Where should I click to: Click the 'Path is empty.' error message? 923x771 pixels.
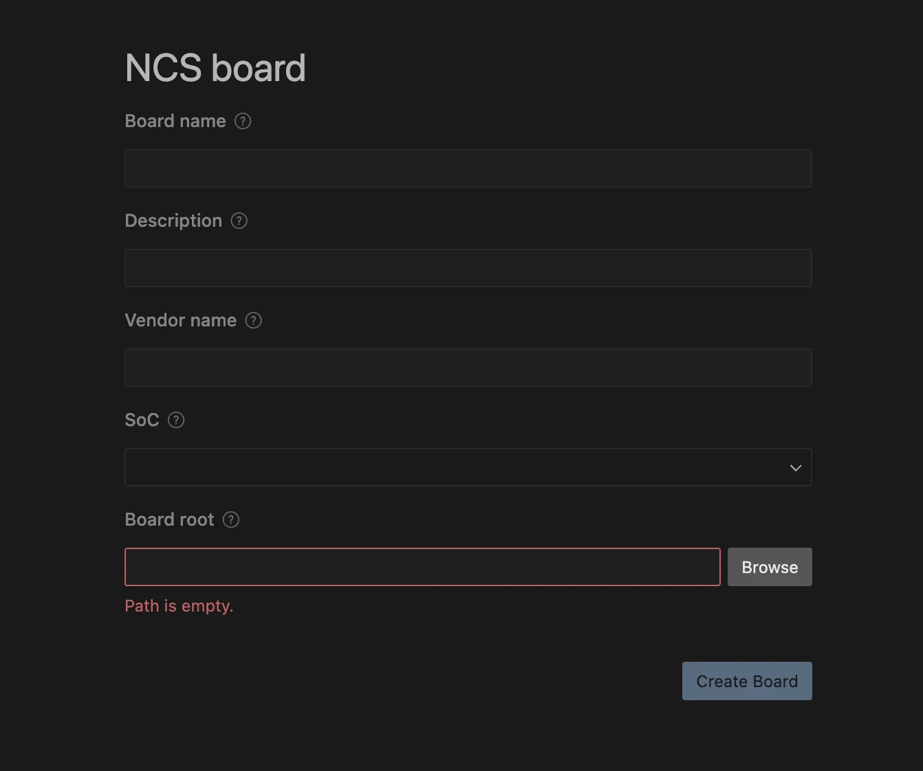tap(179, 606)
